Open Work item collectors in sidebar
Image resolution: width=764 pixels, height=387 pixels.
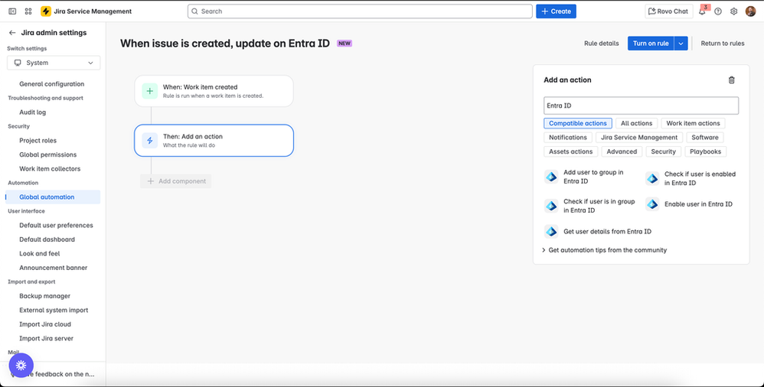pyautogui.click(x=50, y=168)
